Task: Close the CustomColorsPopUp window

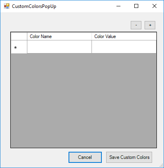Action: (154, 6)
